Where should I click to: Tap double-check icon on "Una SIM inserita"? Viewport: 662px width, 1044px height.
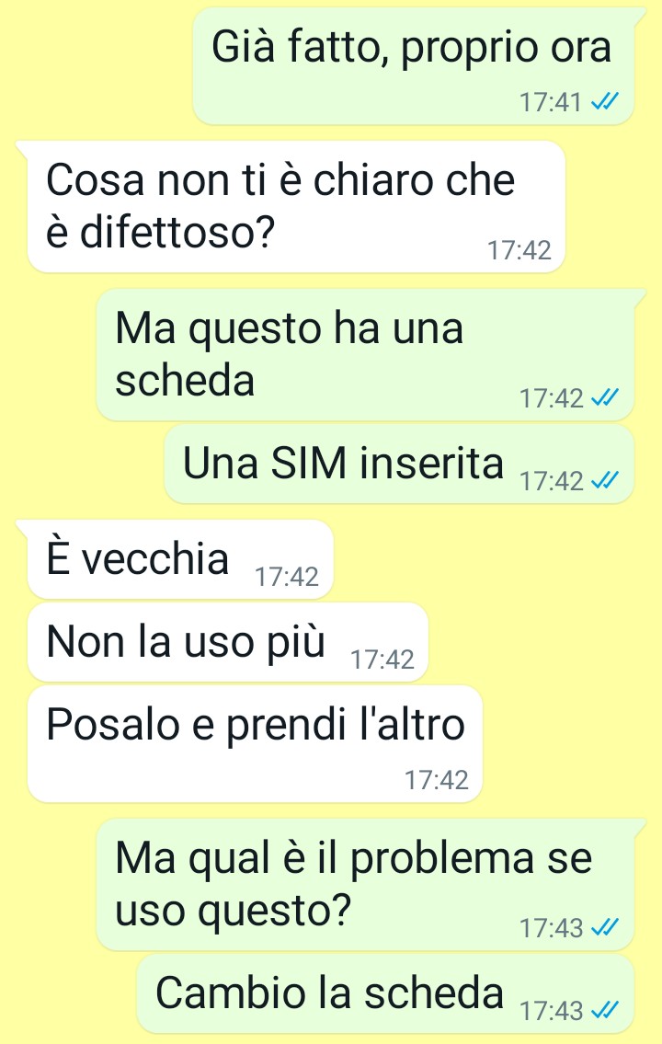click(x=605, y=480)
